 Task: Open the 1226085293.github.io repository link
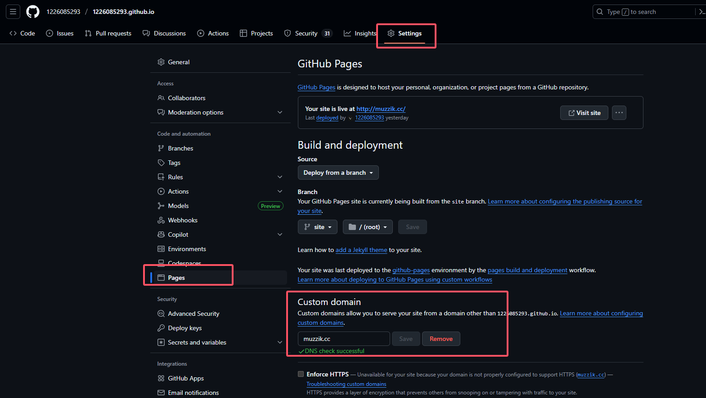tap(123, 12)
